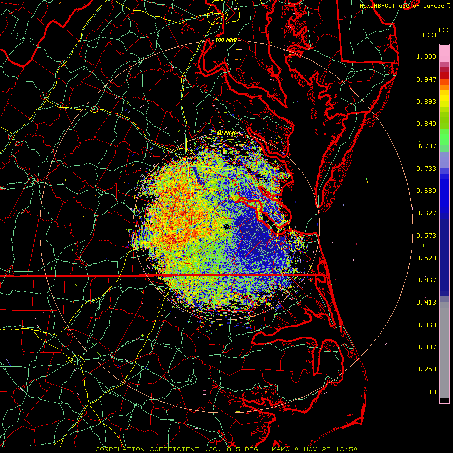Click the [CC] units label above color bar
This screenshot has height=453, width=453.
(x=429, y=35)
